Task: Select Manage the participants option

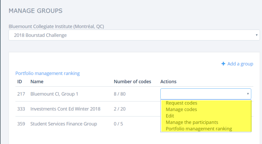Action: (192, 122)
